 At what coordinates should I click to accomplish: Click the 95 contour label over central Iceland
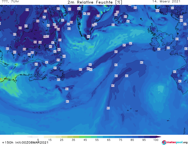point(125,17)
